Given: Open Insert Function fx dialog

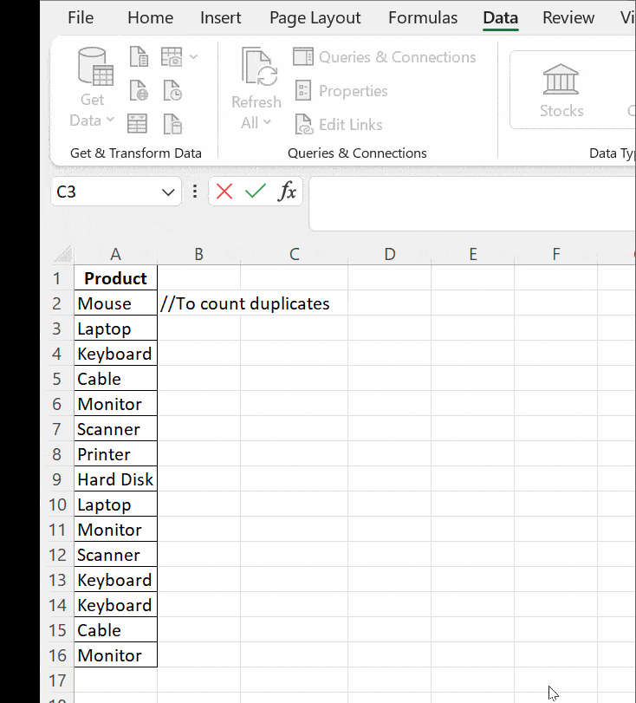Looking at the screenshot, I should coord(287,192).
